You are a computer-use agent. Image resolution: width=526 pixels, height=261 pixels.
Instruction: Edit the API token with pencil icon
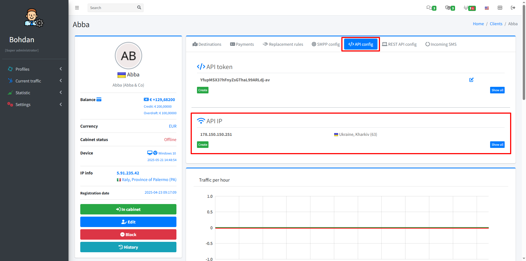pyautogui.click(x=471, y=80)
